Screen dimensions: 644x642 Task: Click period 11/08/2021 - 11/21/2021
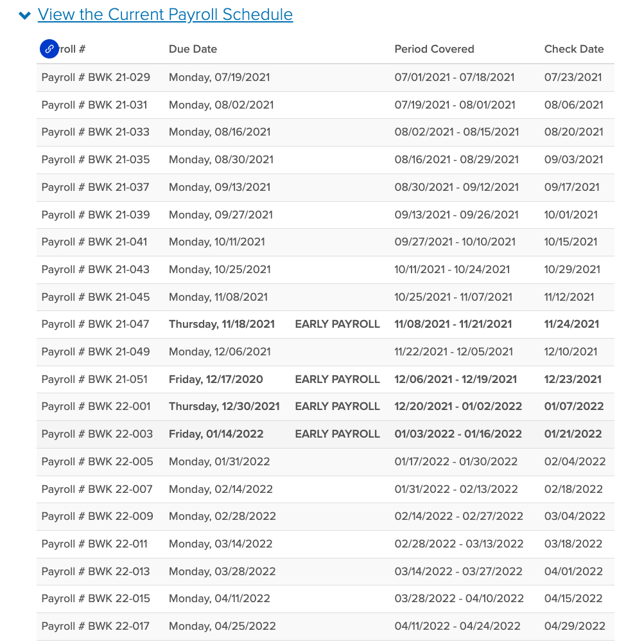[x=453, y=324]
